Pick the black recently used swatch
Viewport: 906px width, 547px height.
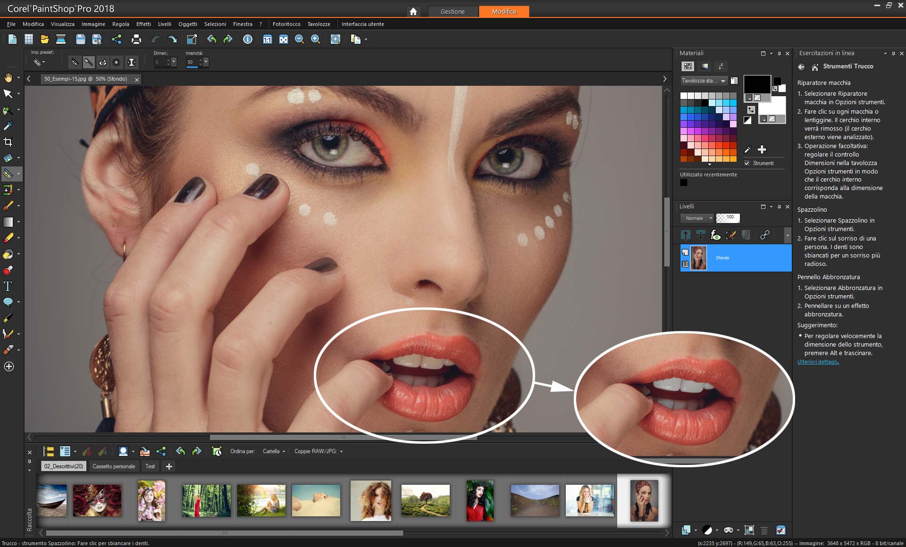click(684, 183)
